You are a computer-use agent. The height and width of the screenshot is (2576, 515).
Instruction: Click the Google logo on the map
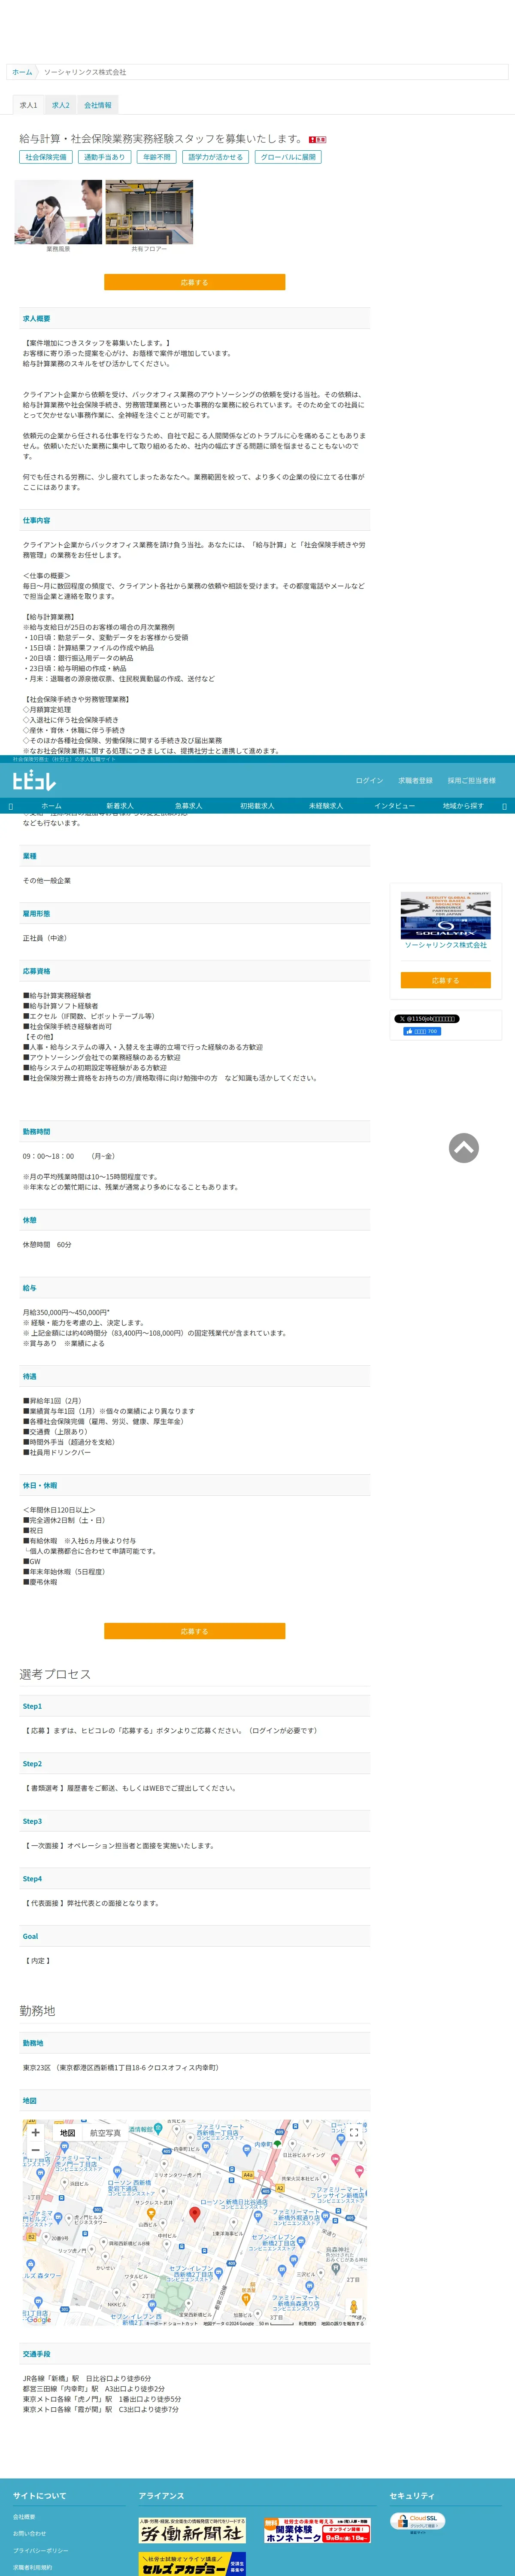pos(39,2320)
